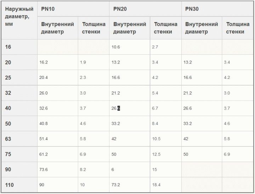Click row header for outer diameter 16
This screenshot has height=194, width=255.
pos(8,47)
